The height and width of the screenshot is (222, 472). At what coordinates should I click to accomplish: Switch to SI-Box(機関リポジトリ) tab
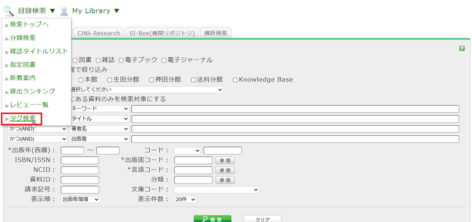(x=162, y=33)
